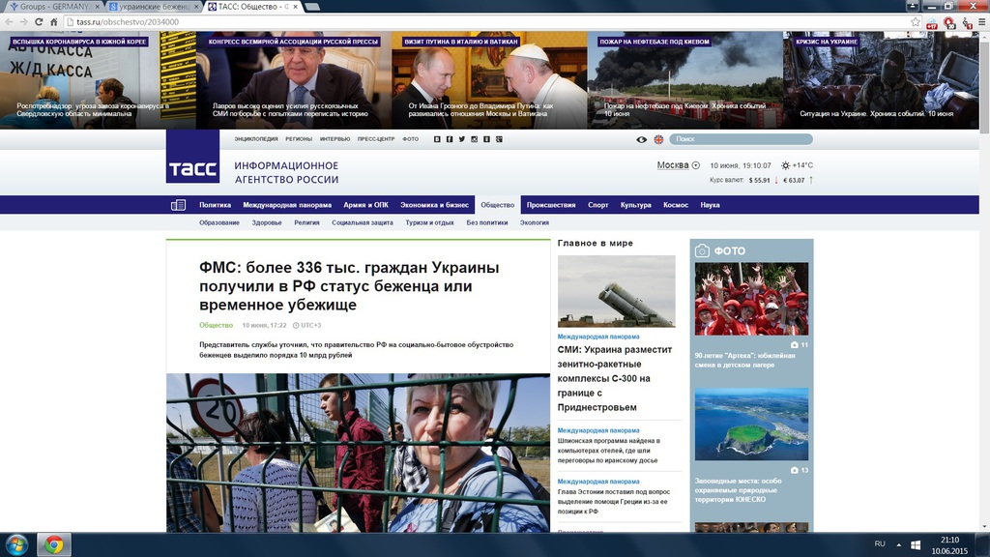Select the Общество section tab
Viewport: 990px width, 557px height.
[x=498, y=205]
